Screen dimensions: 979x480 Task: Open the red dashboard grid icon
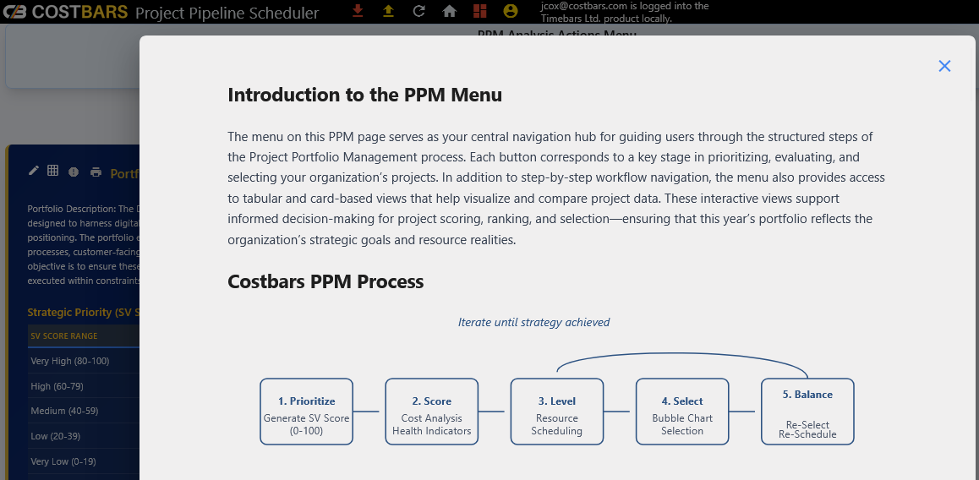coord(479,11)
